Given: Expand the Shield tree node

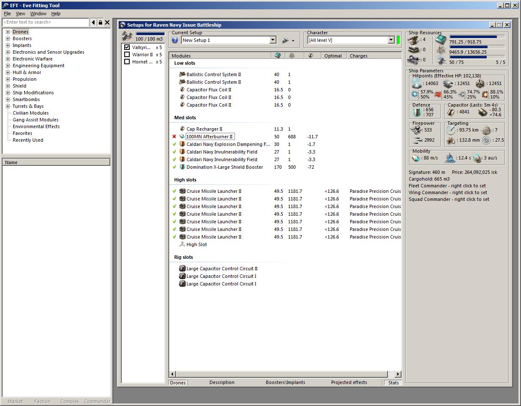Looking at the screenshot, I should click(8, 86).
